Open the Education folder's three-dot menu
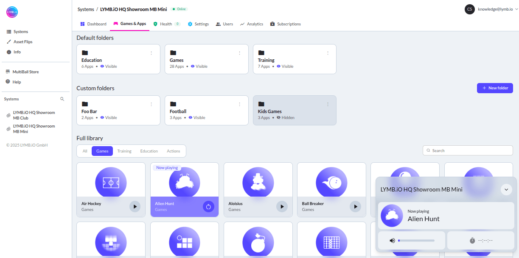 151,53
